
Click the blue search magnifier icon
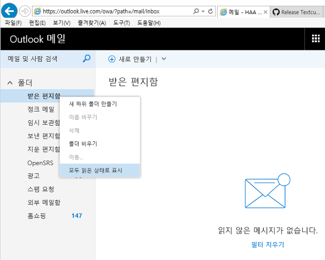87,58
